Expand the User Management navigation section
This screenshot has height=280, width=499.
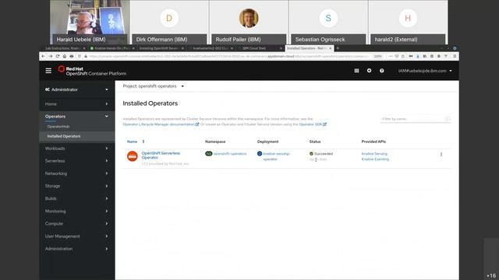[x=76, y=236]
